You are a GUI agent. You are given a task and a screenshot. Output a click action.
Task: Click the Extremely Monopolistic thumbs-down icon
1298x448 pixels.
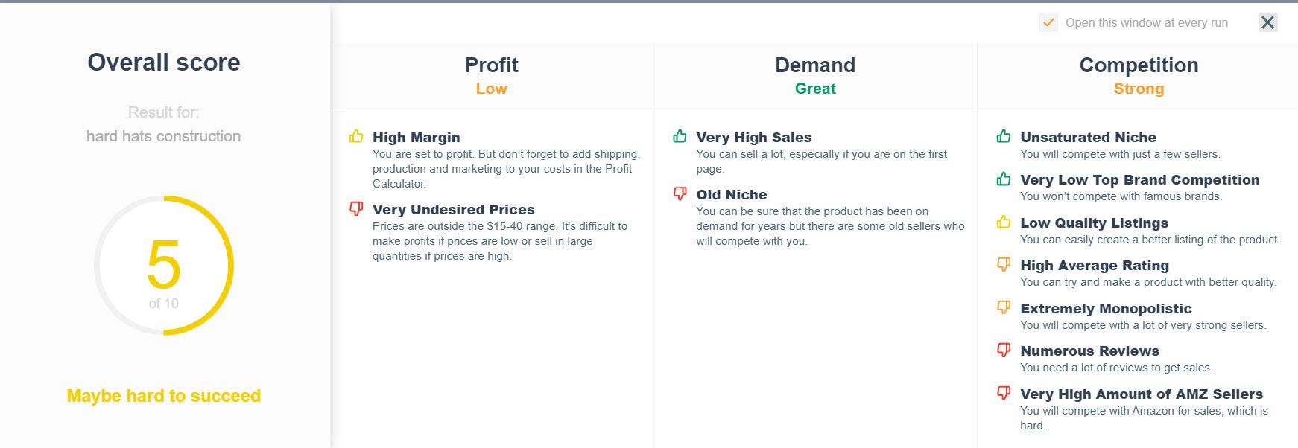click(x=1004, y=307)
